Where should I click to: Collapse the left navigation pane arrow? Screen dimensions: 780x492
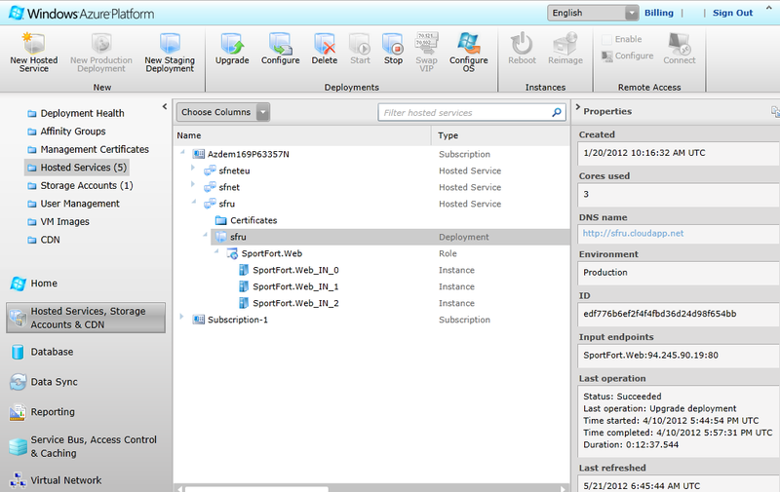pos(165,106)
